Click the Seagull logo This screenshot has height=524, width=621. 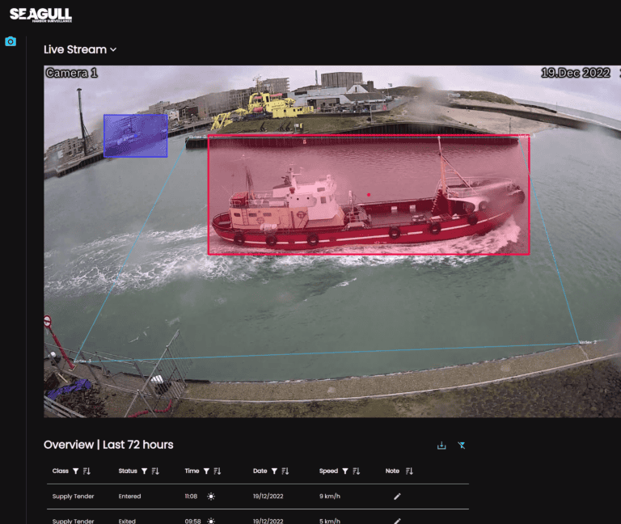pos(40,15)
